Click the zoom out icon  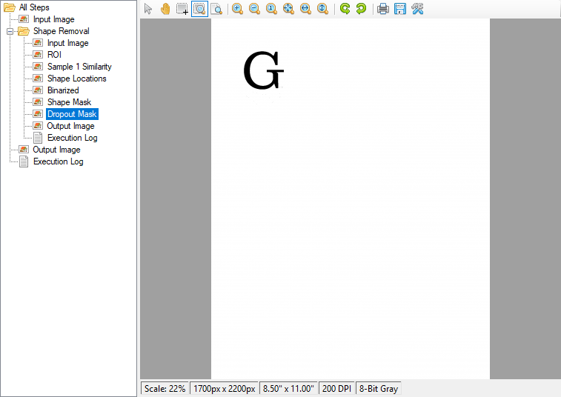pyautogui.click(x=254, y=9)
